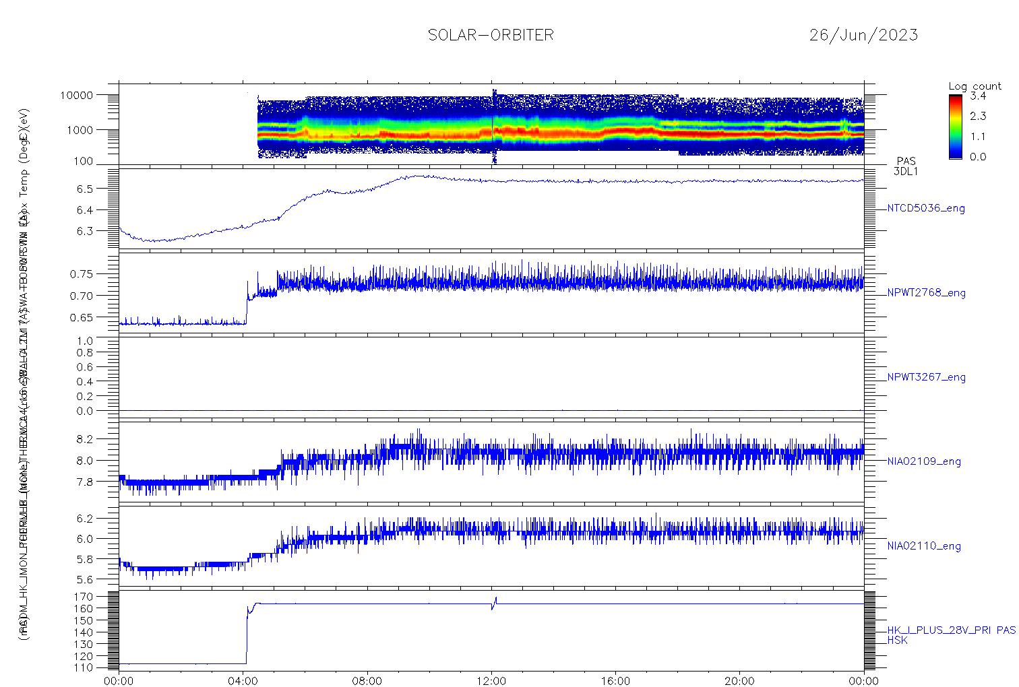
Task: Click the 04:00 time axis tick label
Action: coord(243,681)
